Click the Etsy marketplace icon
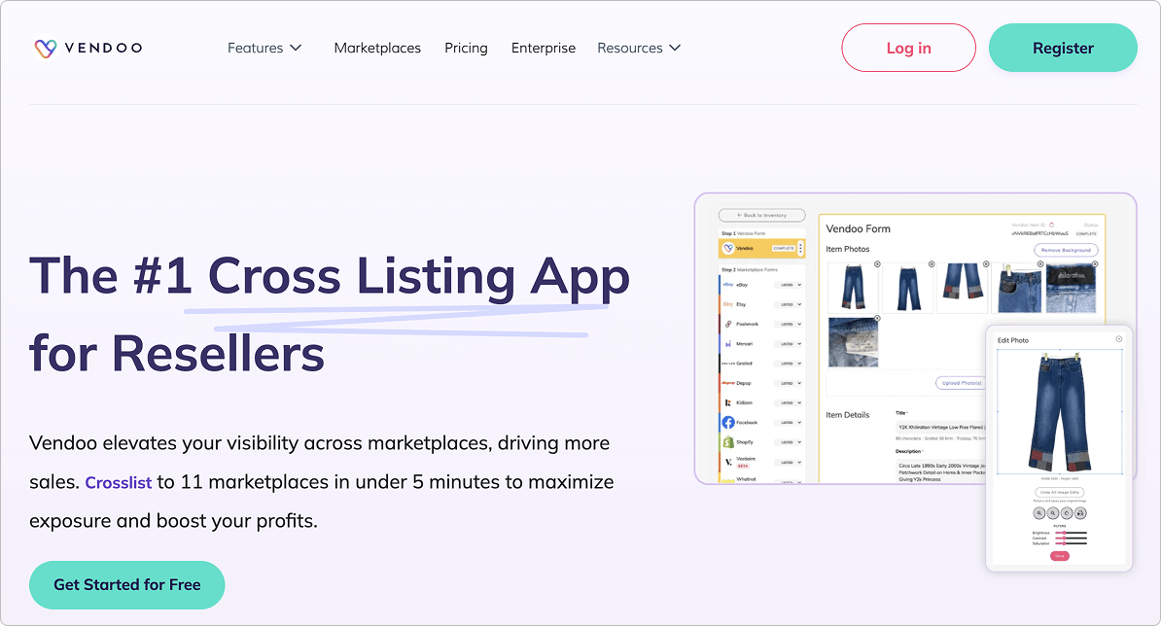The height and width of the screenshot is (626, 1161). [x=728, y=304]
